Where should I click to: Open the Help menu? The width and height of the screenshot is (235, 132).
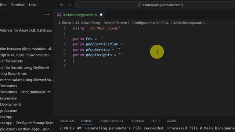(33, 5)
